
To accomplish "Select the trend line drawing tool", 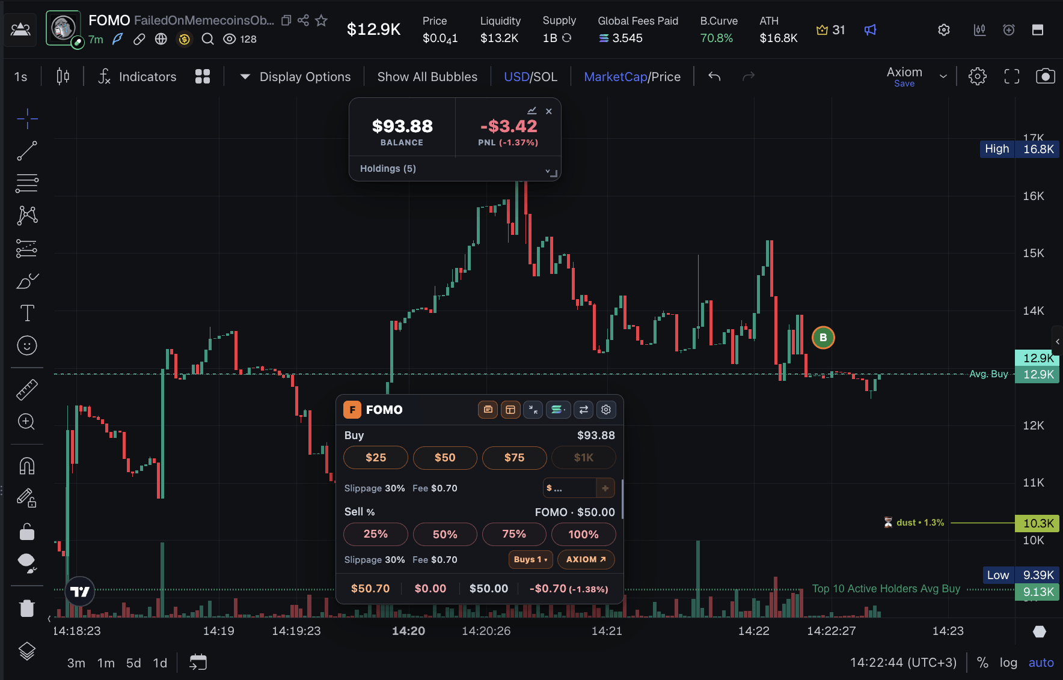I will 27,151.
